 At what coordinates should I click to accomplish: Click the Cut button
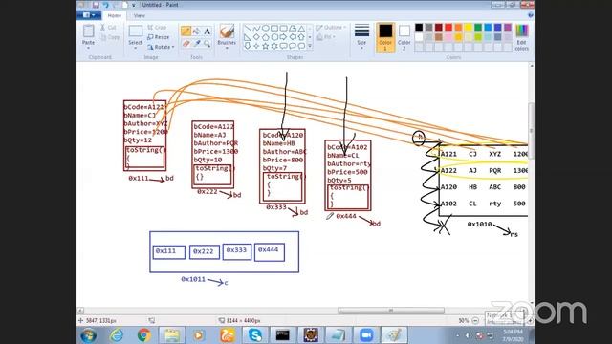108,28
